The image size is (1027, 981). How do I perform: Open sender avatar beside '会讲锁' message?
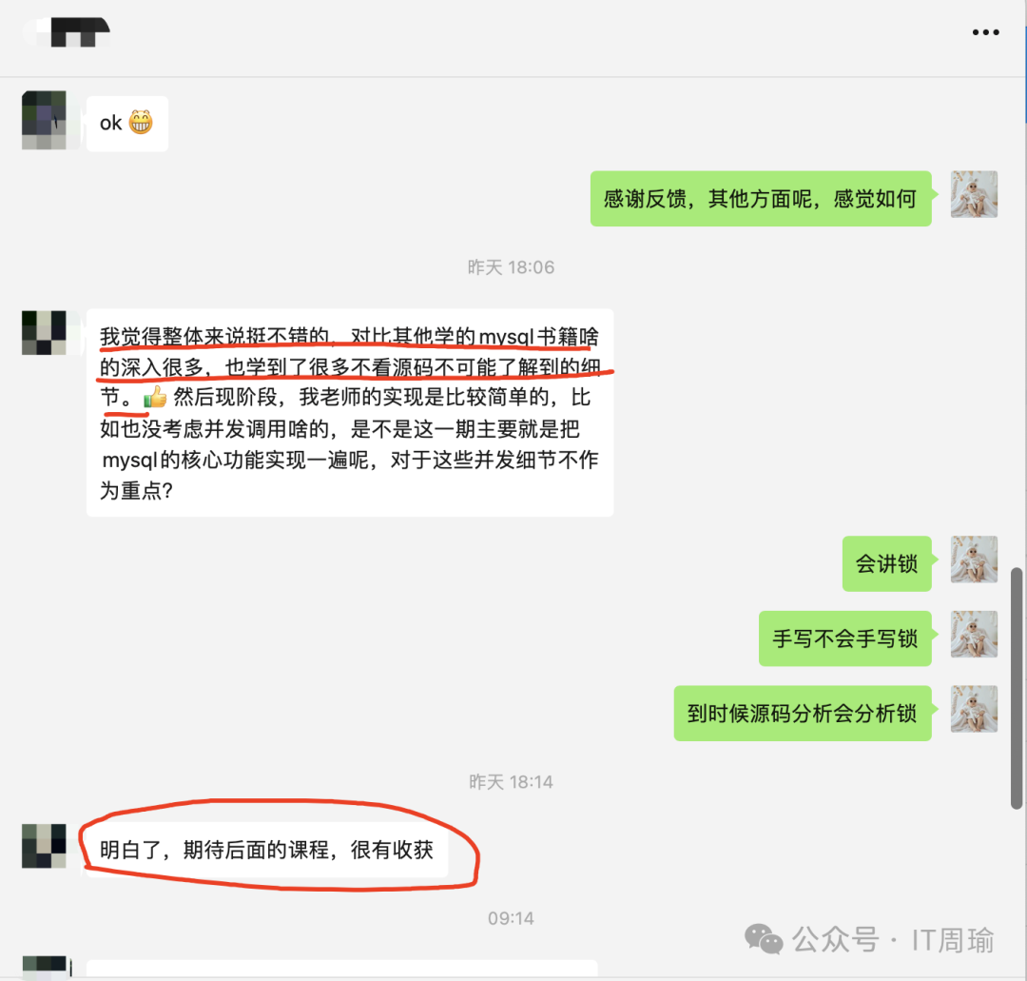974,559
